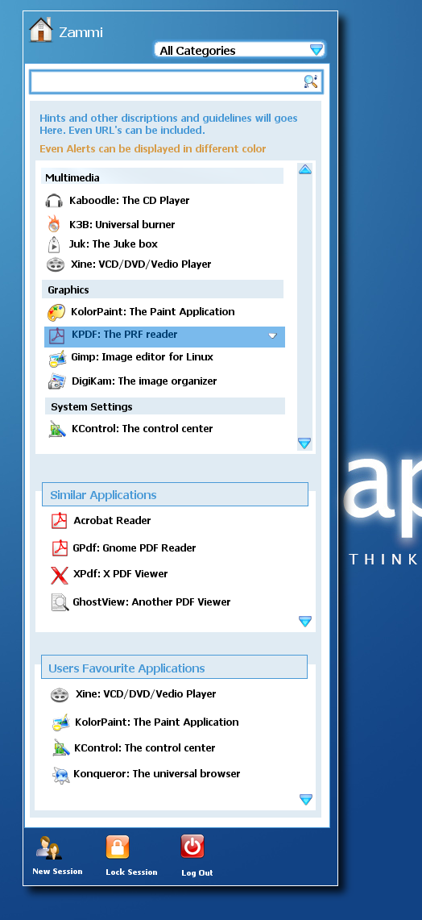Viewport: 422px width, 920px height.
Task: Click the Xine film reel icon under Multimedia
Action: [x=55, y=264]
